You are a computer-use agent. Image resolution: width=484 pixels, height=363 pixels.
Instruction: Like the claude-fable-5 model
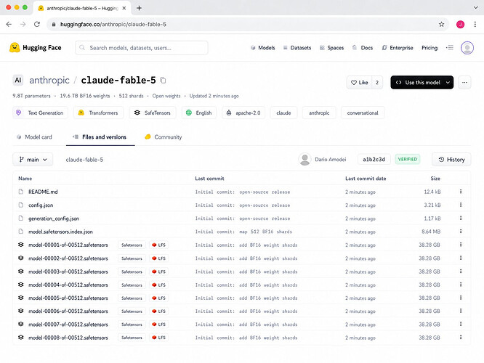pyautogui.click(x=360, y=82)
